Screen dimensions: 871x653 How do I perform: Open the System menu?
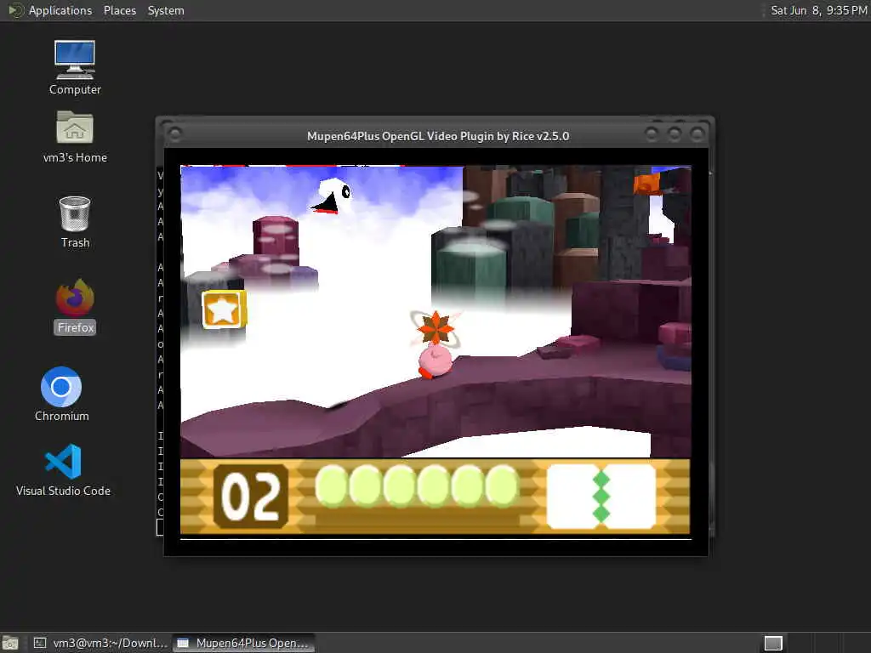(x=166, y=10)
